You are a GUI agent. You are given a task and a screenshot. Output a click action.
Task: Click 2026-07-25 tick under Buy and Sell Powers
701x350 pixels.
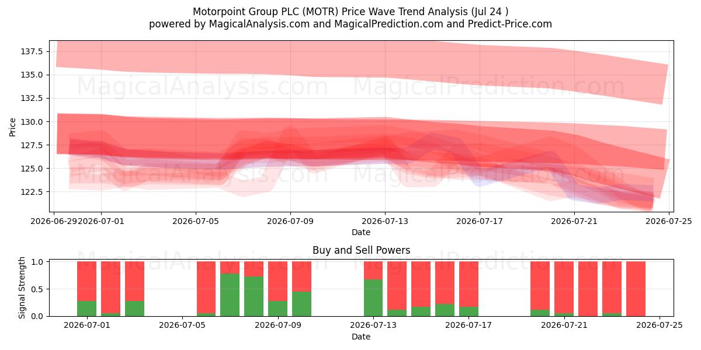point(660,325)
